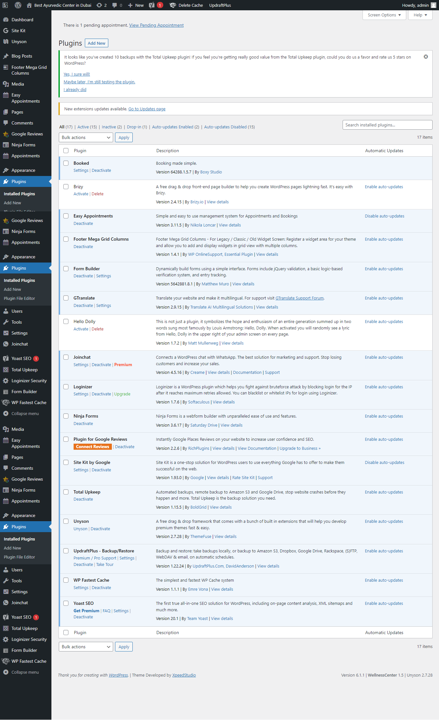
Task: Click the Add New button beside Plugins heading
Action: [x=96, y=43]
